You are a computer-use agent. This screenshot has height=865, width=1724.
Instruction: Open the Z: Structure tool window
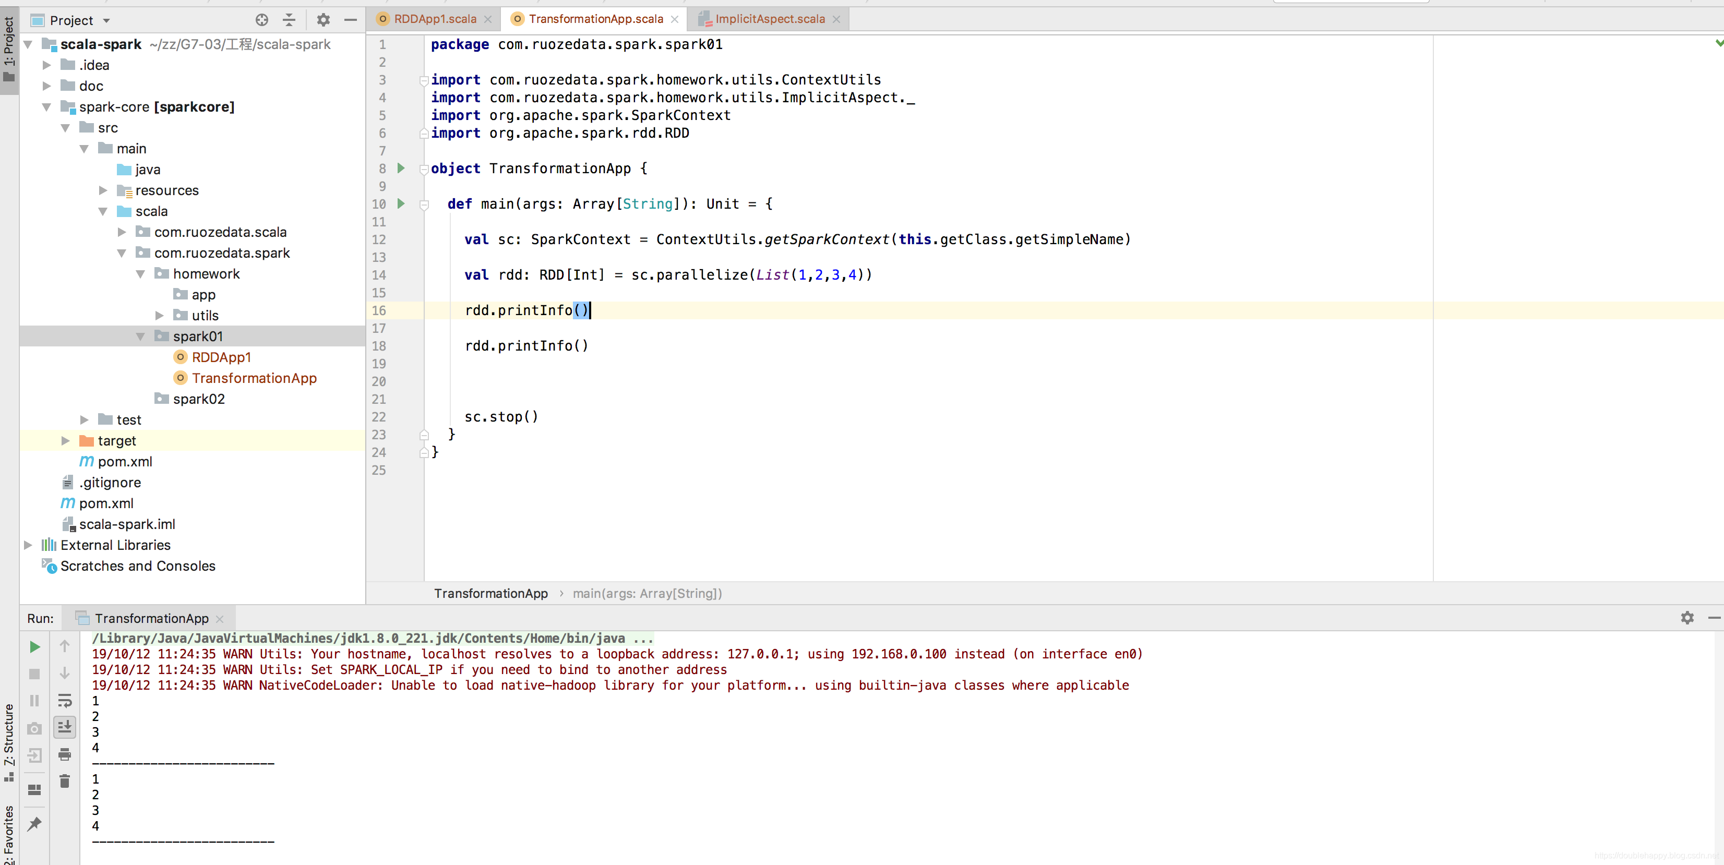click(x=9, y=739)
